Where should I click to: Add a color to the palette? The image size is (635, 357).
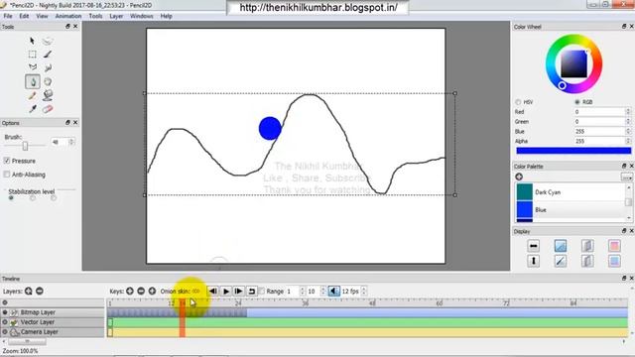point(519,177)
